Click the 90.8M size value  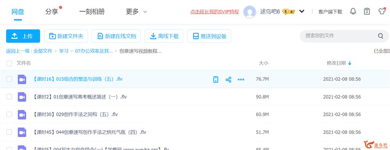point(262,97)
